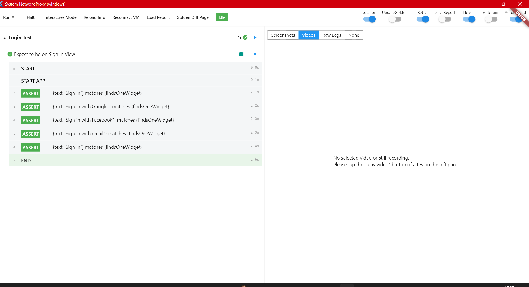Screen dimensions: 529x287
Task: Click Reconnect VM
Action: pos(126,17)
